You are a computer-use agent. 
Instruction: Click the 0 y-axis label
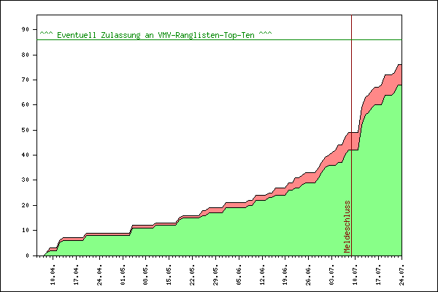click(28, 255)
